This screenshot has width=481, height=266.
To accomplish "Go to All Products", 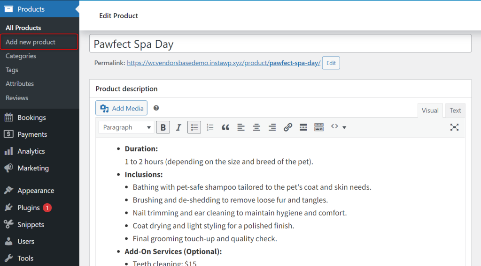I will click(x=23, y=28).
